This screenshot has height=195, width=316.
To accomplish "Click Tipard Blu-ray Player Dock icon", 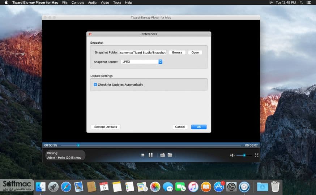I will [x=244, y=187].
